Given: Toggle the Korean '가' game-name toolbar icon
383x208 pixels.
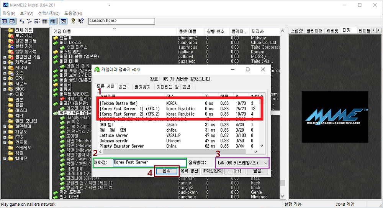Looking at the screenshot, I should (63, 21).
